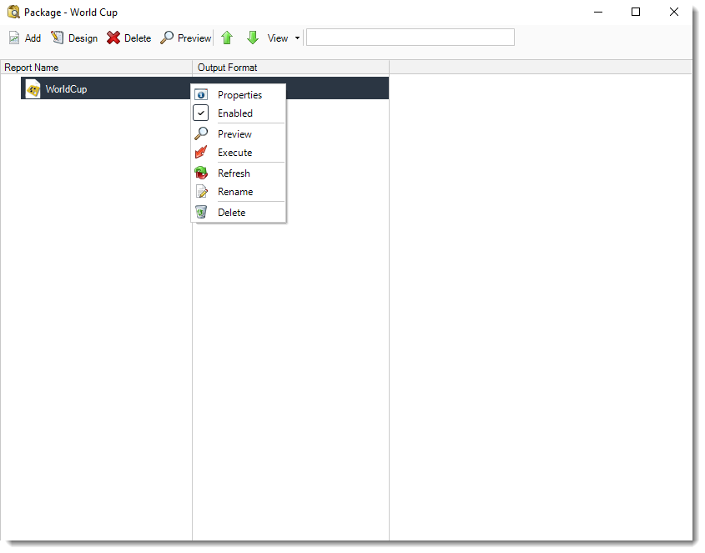Choose Delete with the trash bin icon

[239, 212]
